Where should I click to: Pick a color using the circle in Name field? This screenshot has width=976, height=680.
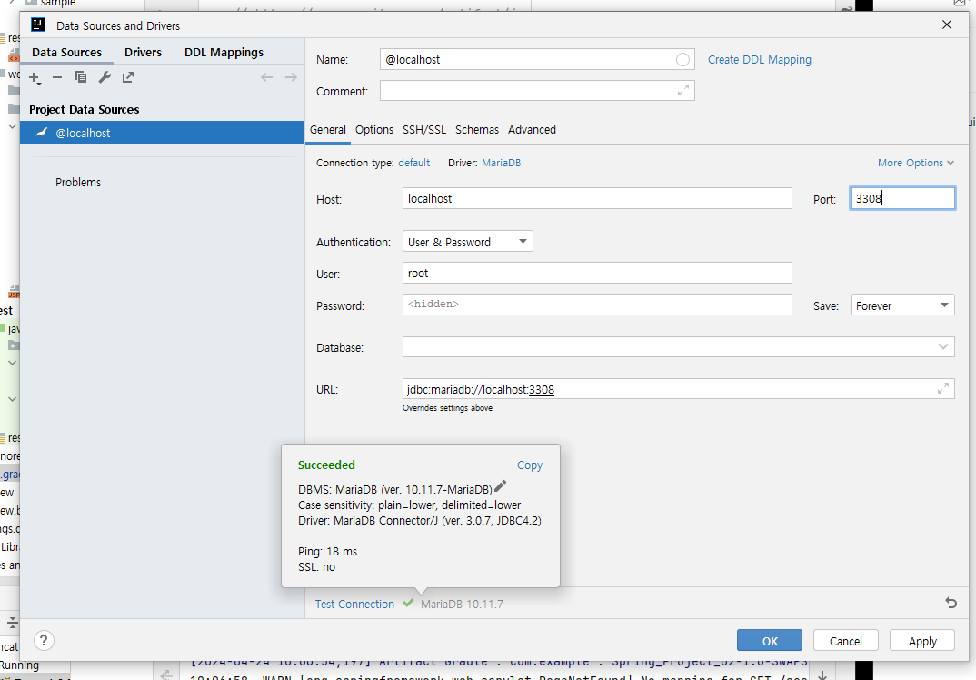point(682,60)
